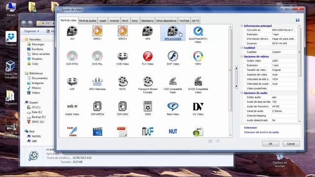
Task: Select the Real Video icon
Action: [x=173, y=106]
